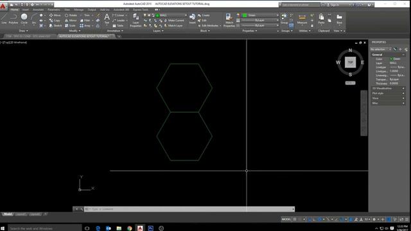Screen dimensions: 411x231
Task: Add a new drawing tab
Action: point(119,37)
